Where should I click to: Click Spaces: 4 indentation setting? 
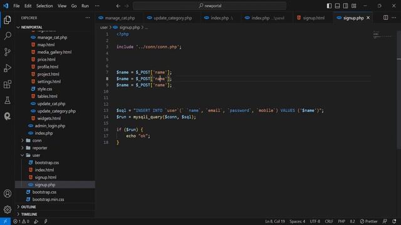pyautogui.click(x=297, y=221)
